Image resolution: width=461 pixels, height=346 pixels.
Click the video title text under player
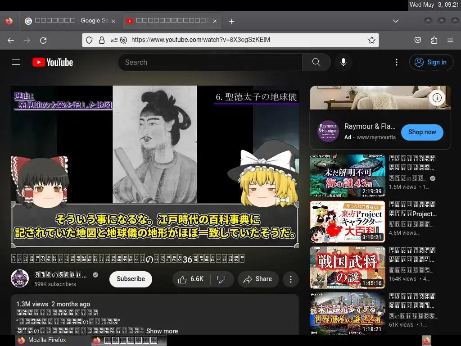(x=128, y=259)
